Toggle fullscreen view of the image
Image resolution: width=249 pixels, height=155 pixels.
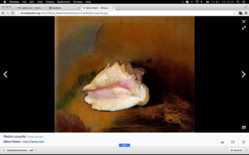[244, 28]
